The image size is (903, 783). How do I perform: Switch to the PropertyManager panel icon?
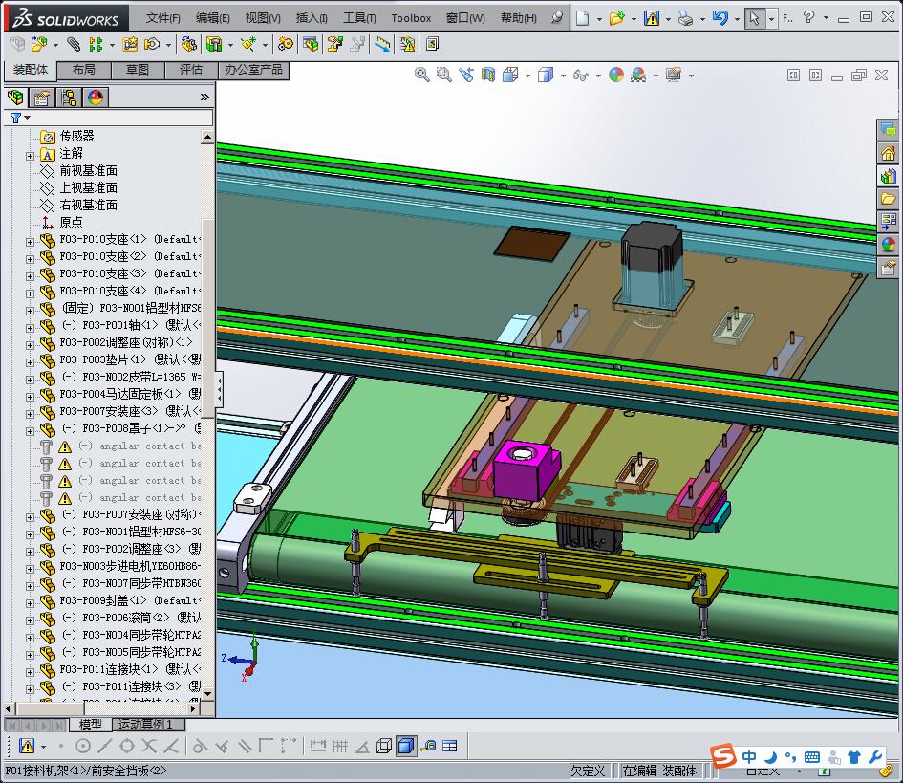(x=42, y=98)
